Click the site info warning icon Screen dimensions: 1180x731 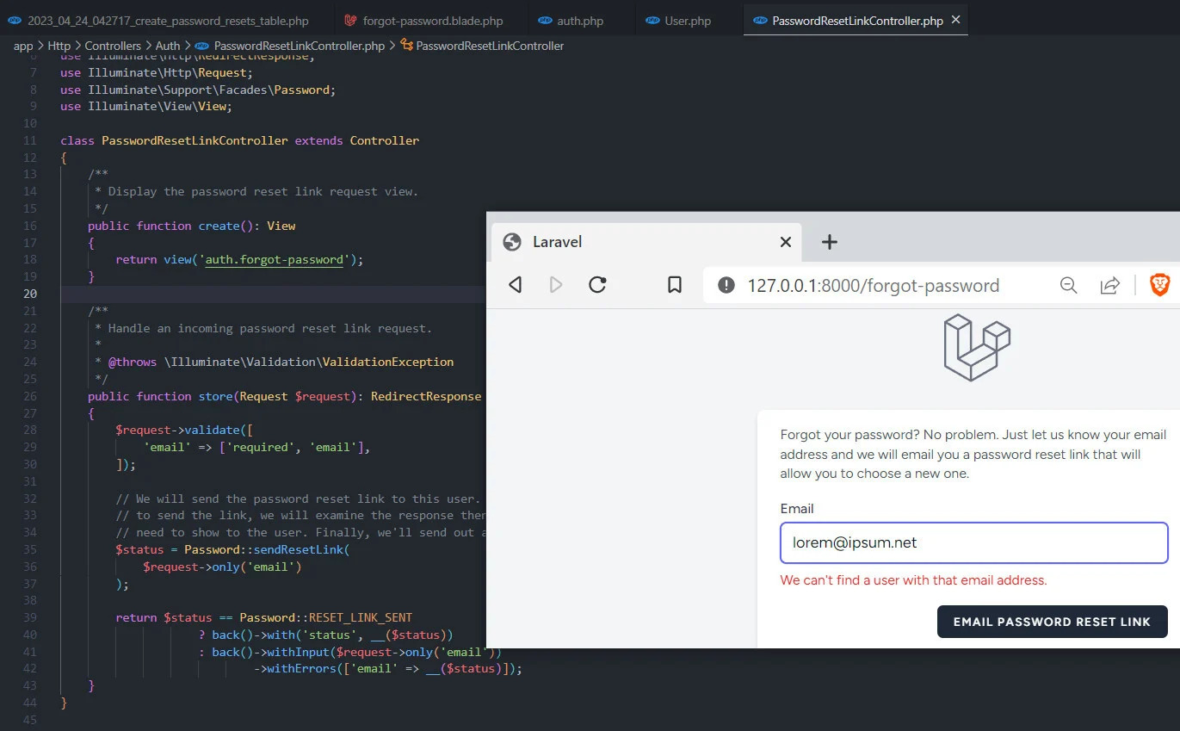pyautogui.click(x=726, y=284)
